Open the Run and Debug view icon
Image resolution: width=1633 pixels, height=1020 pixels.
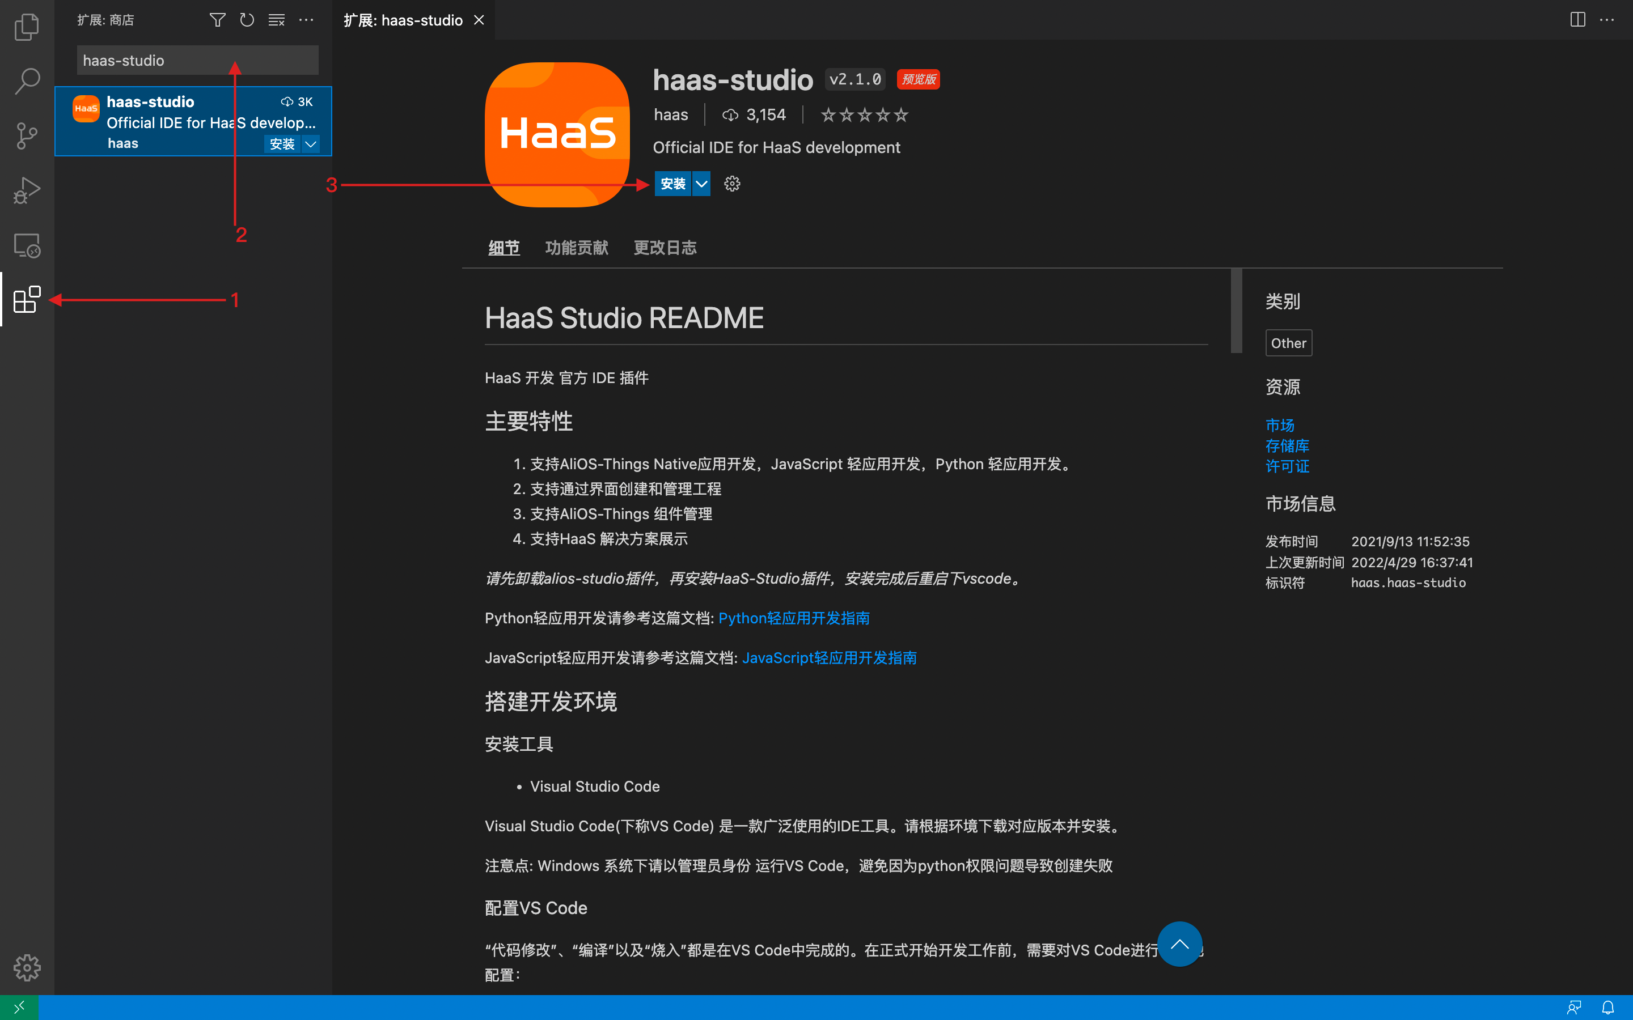click(27, 190)
